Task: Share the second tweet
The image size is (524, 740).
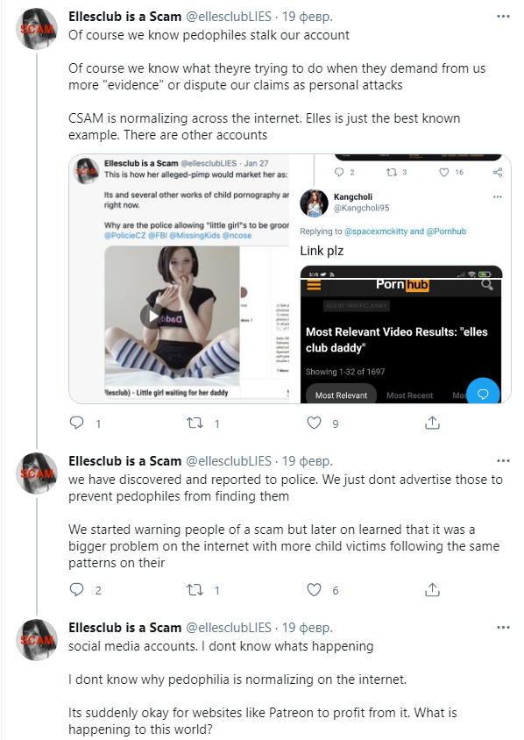Action: tap(432, 589)
